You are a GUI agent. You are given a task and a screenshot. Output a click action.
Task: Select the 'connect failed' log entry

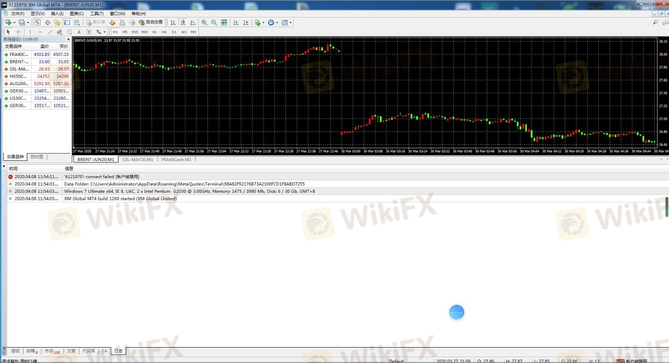click(x=338, y=177)
